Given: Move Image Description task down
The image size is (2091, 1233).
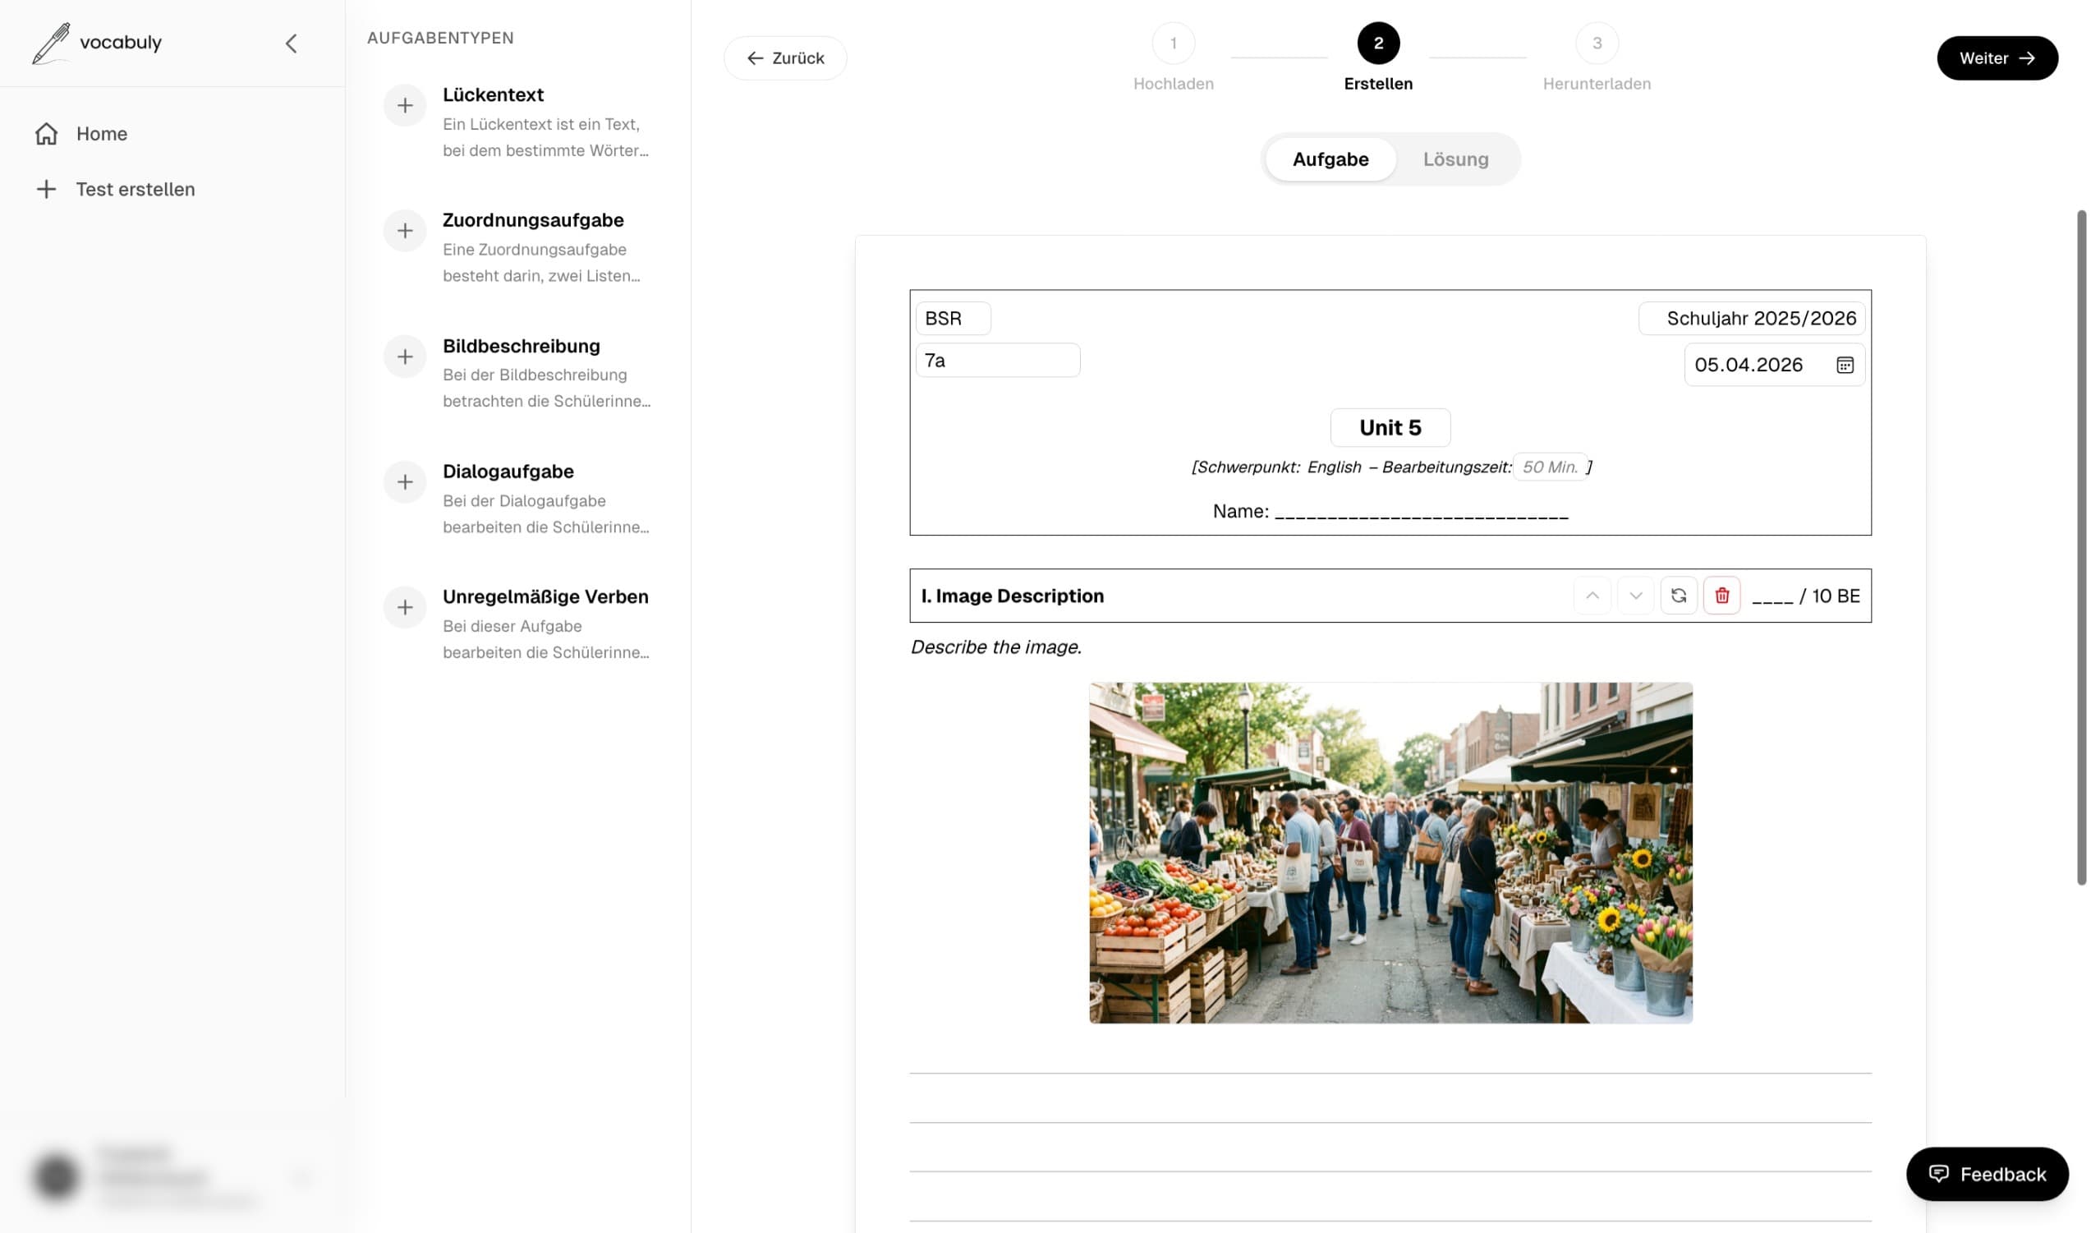Looking at the screenshot, I should 1634,596.
